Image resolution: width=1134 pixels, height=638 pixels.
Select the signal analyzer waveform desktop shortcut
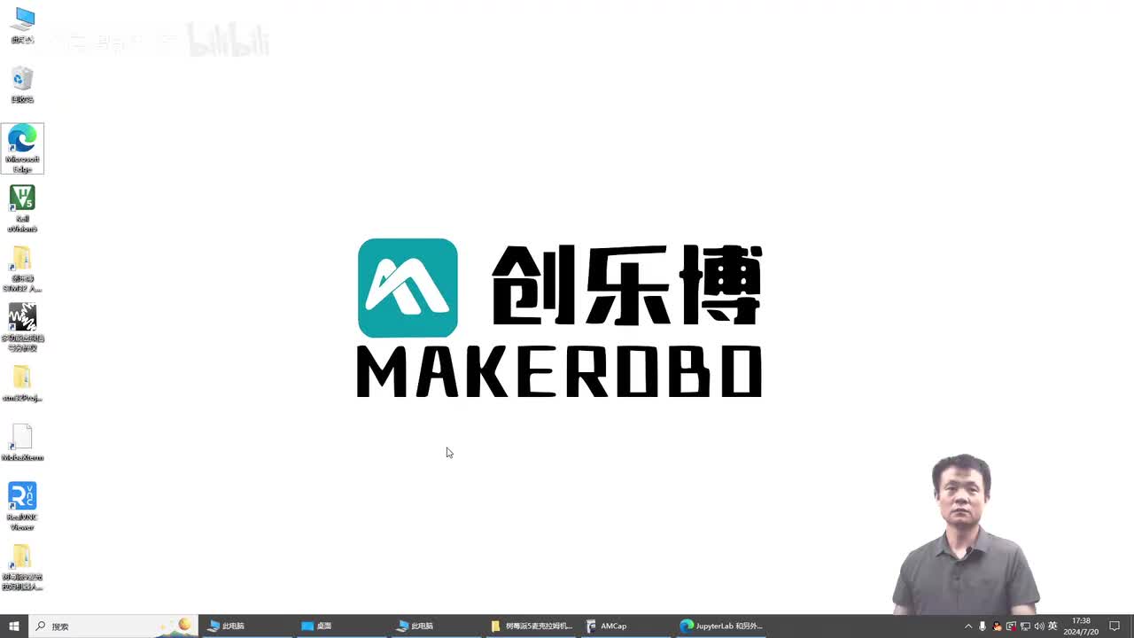(22, 328)
